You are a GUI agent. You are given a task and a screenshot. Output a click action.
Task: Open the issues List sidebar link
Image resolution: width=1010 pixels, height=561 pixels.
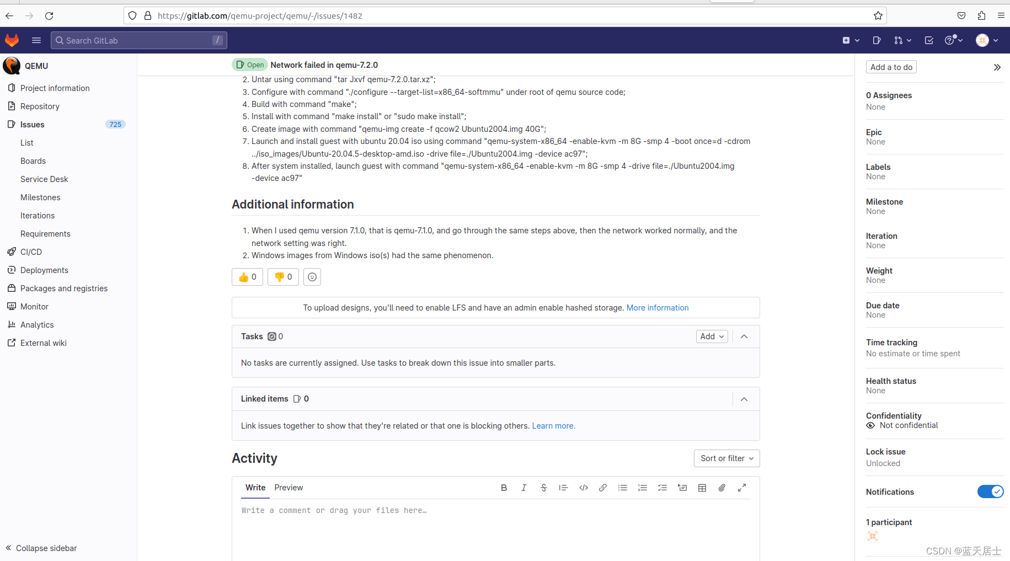(x=27, y=143)
